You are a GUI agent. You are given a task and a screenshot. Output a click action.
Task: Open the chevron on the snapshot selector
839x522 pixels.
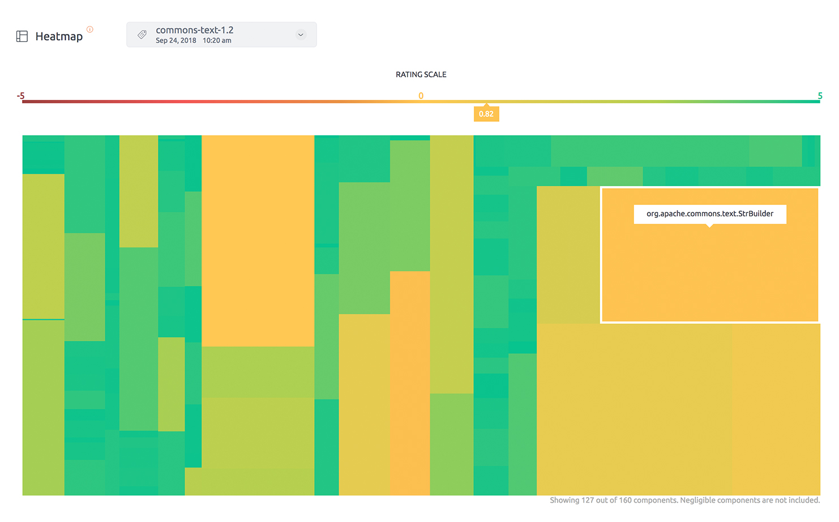301,35
